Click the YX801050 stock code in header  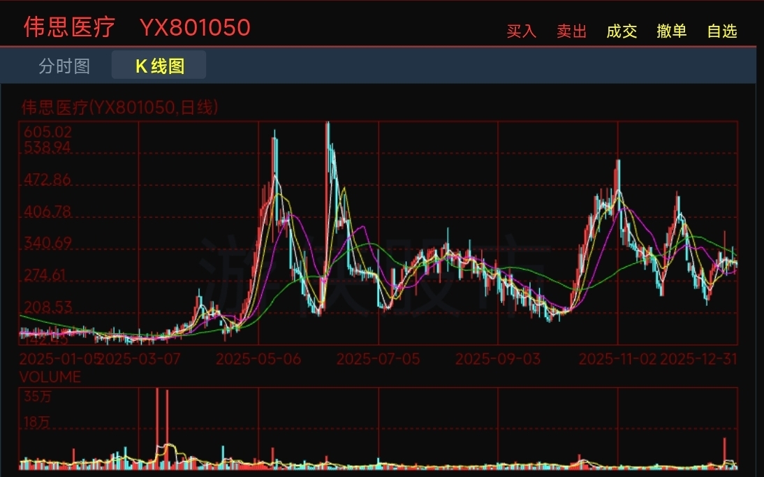195,27
